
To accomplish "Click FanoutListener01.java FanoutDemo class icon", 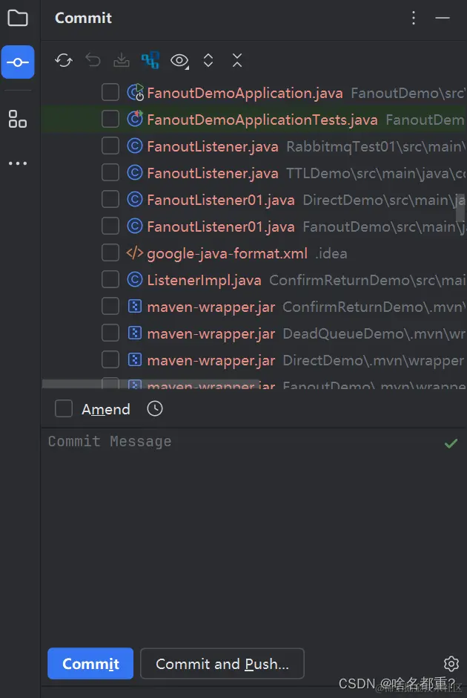I will point(135,226).
